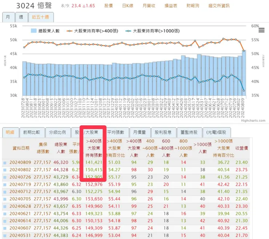Click shareholder count 46,320
This screenshot has height=239, width=269.
coord(61,162)
